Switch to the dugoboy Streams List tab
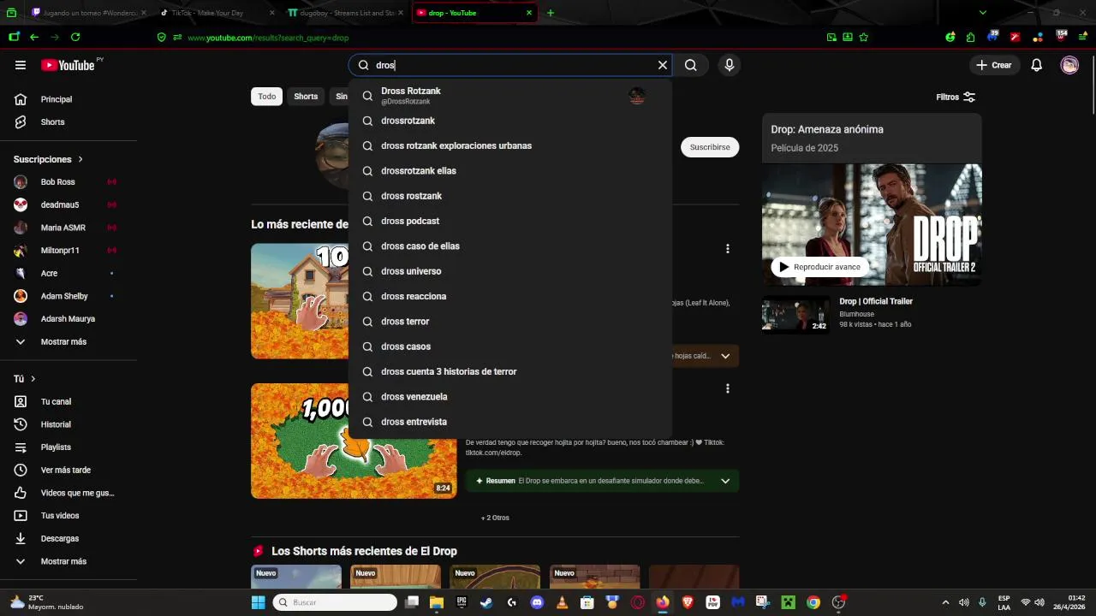 pos(347,13)
